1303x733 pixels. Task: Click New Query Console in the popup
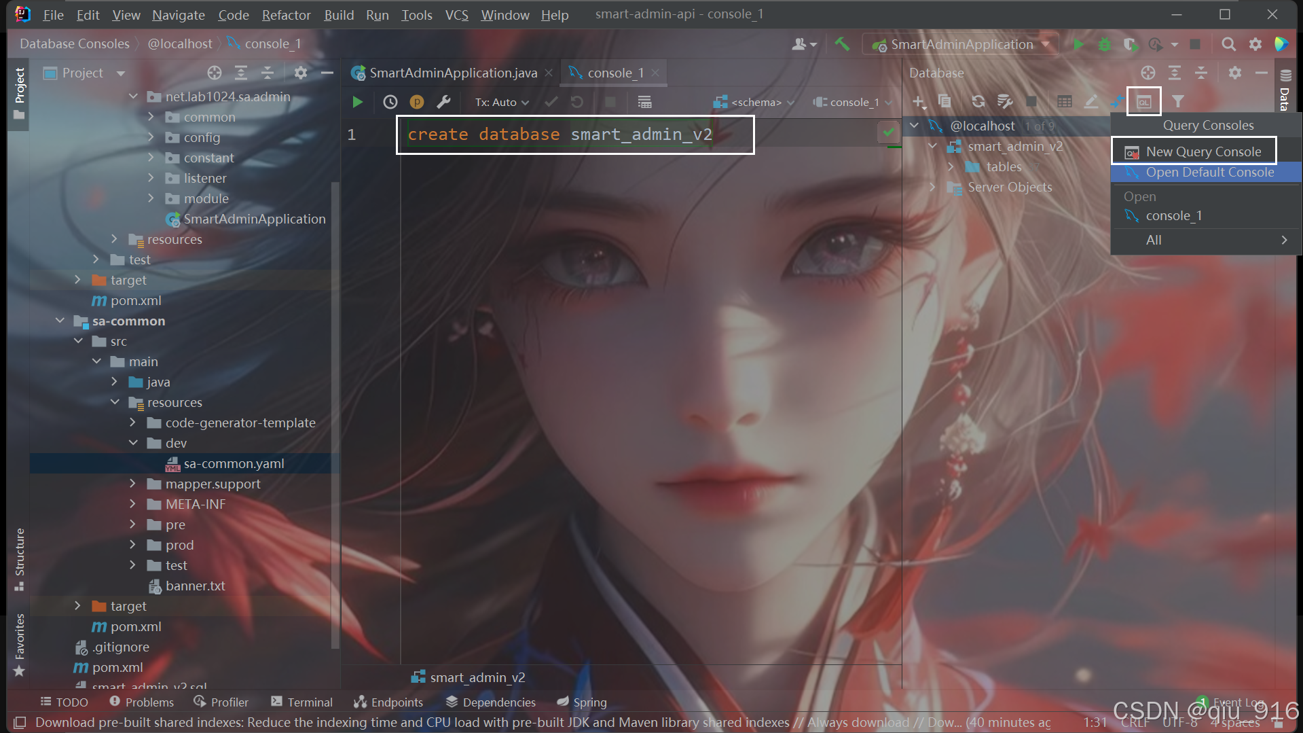[1202, 151]
